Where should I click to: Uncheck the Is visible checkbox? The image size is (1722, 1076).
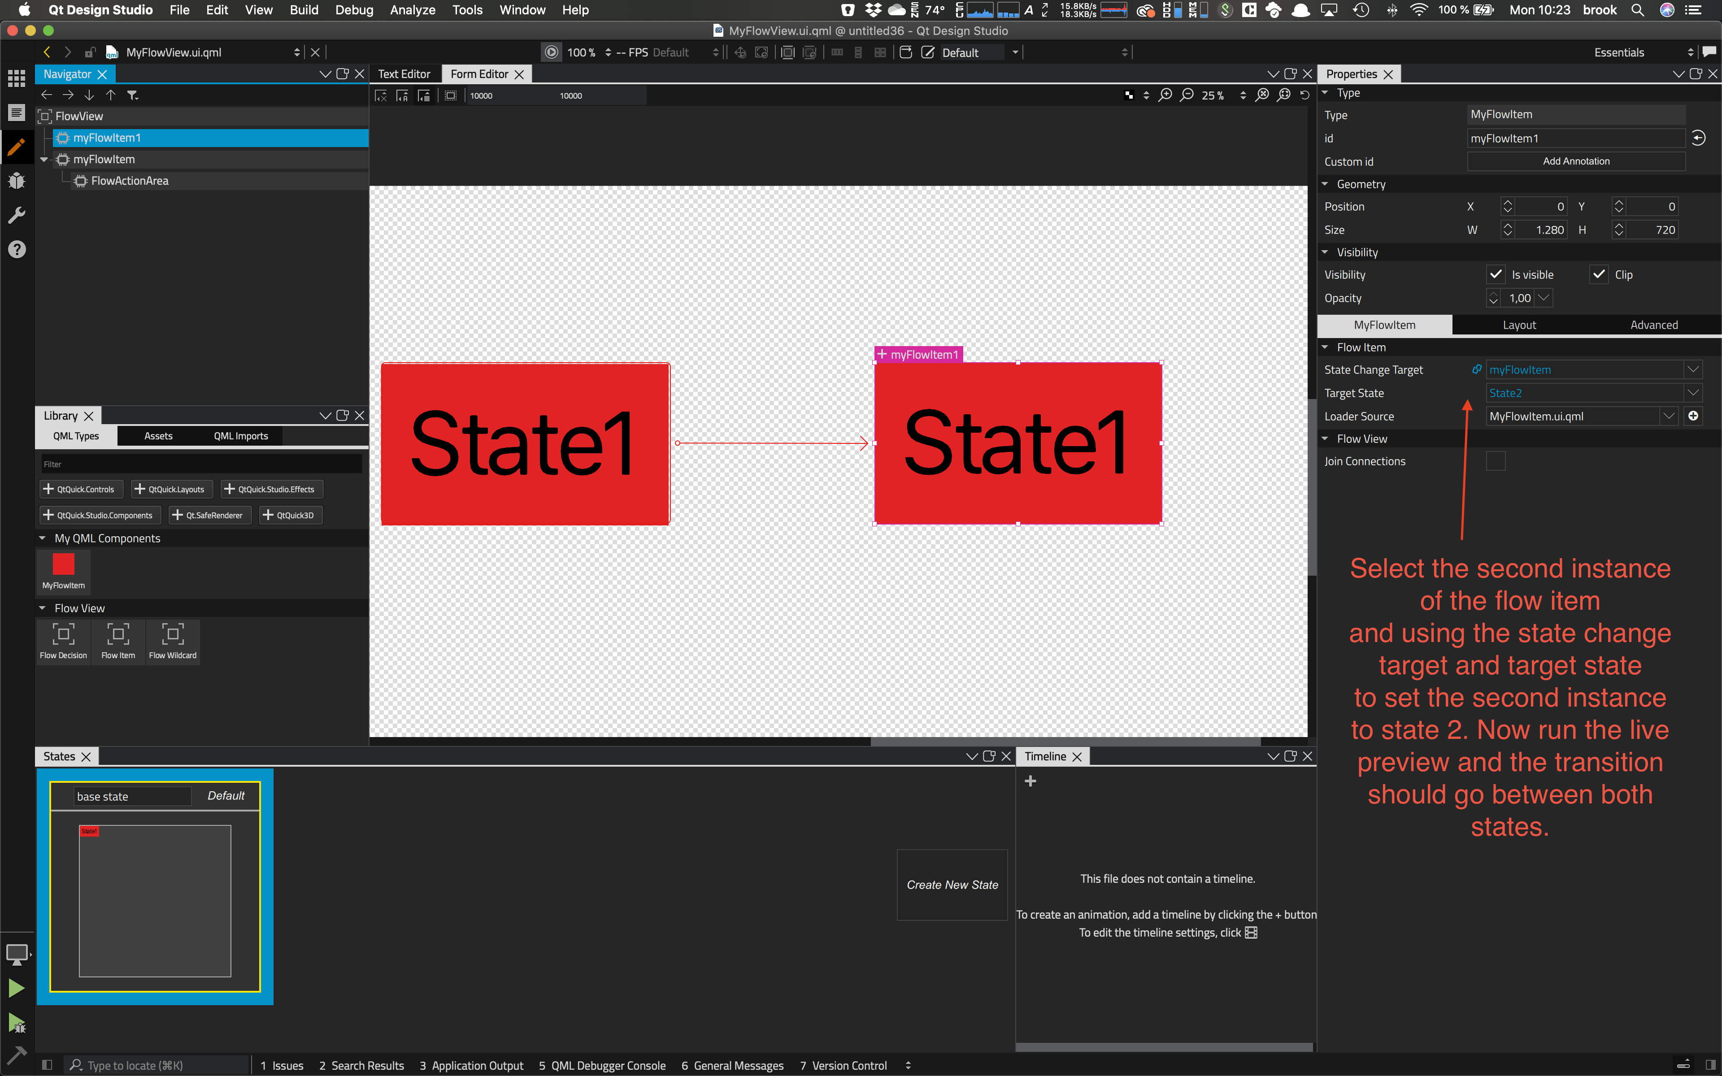1495,275
